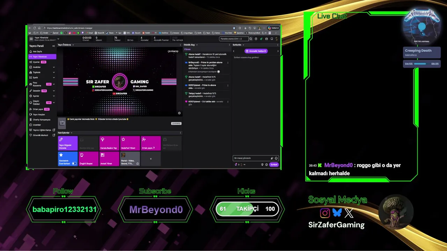This screenshot has height=251, width=447.
Task: Click the left arrow in chat header
Action: 234,51
